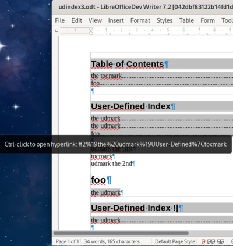
Task: Click the word and character count field
Action: tap(112, 241)
